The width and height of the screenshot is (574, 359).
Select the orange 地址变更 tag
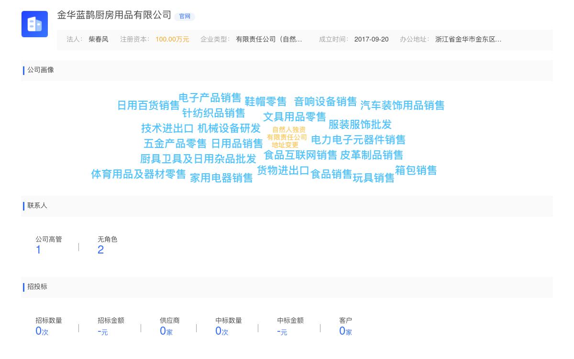pyautogui.click(x=285, y=145)
